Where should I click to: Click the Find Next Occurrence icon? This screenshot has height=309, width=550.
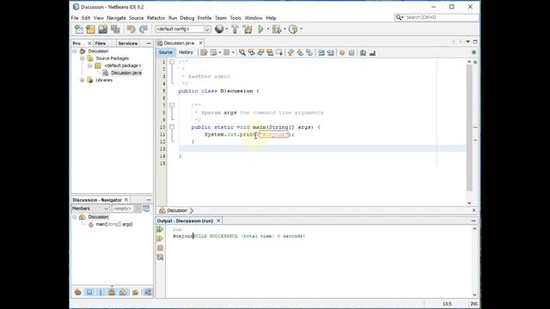click(x=260, y=52)
